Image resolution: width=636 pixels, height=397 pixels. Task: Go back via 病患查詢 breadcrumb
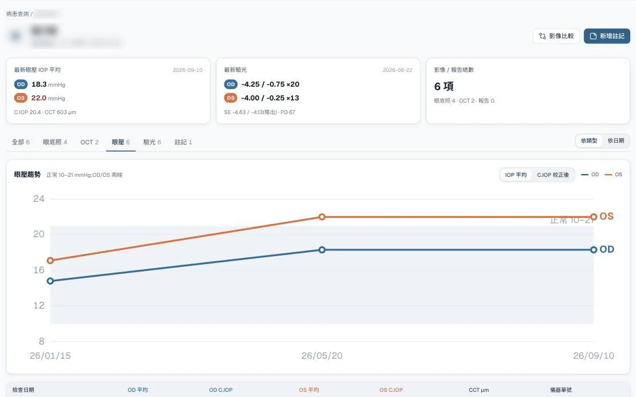pos(18,14)
